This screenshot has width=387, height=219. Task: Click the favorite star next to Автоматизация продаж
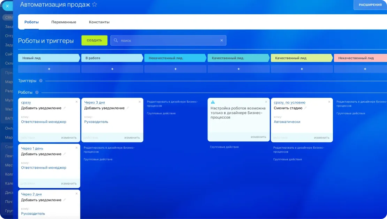tap(94, 5)
